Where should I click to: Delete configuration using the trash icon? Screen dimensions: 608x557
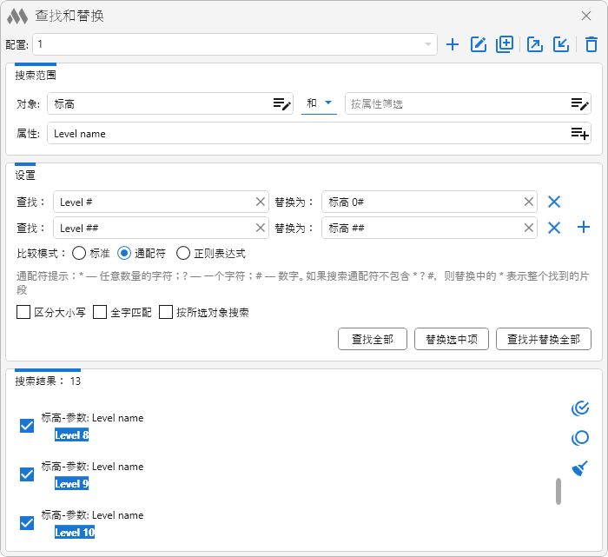(x=591, y=44)
